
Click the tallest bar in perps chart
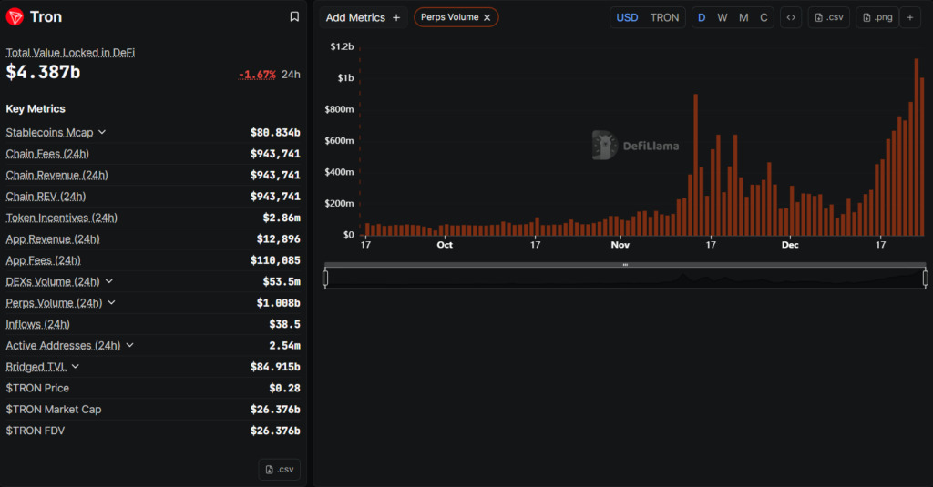[x=917, y=147]
